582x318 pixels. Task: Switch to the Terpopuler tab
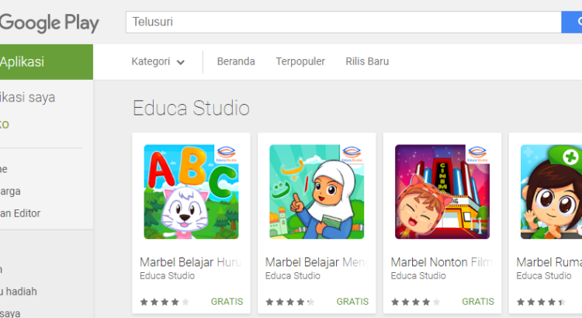point(300,61)
